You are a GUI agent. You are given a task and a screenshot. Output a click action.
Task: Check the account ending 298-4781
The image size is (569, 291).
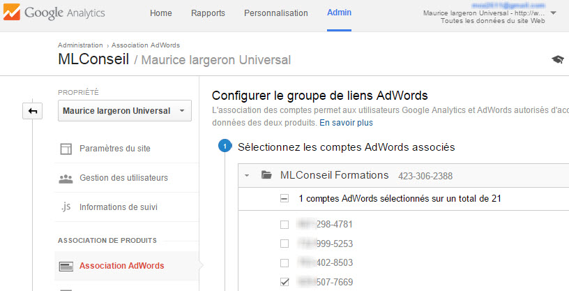tap(284, 225)
